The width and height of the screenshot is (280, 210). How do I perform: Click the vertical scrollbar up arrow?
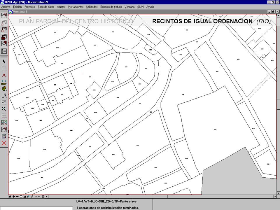click(278, 16)
